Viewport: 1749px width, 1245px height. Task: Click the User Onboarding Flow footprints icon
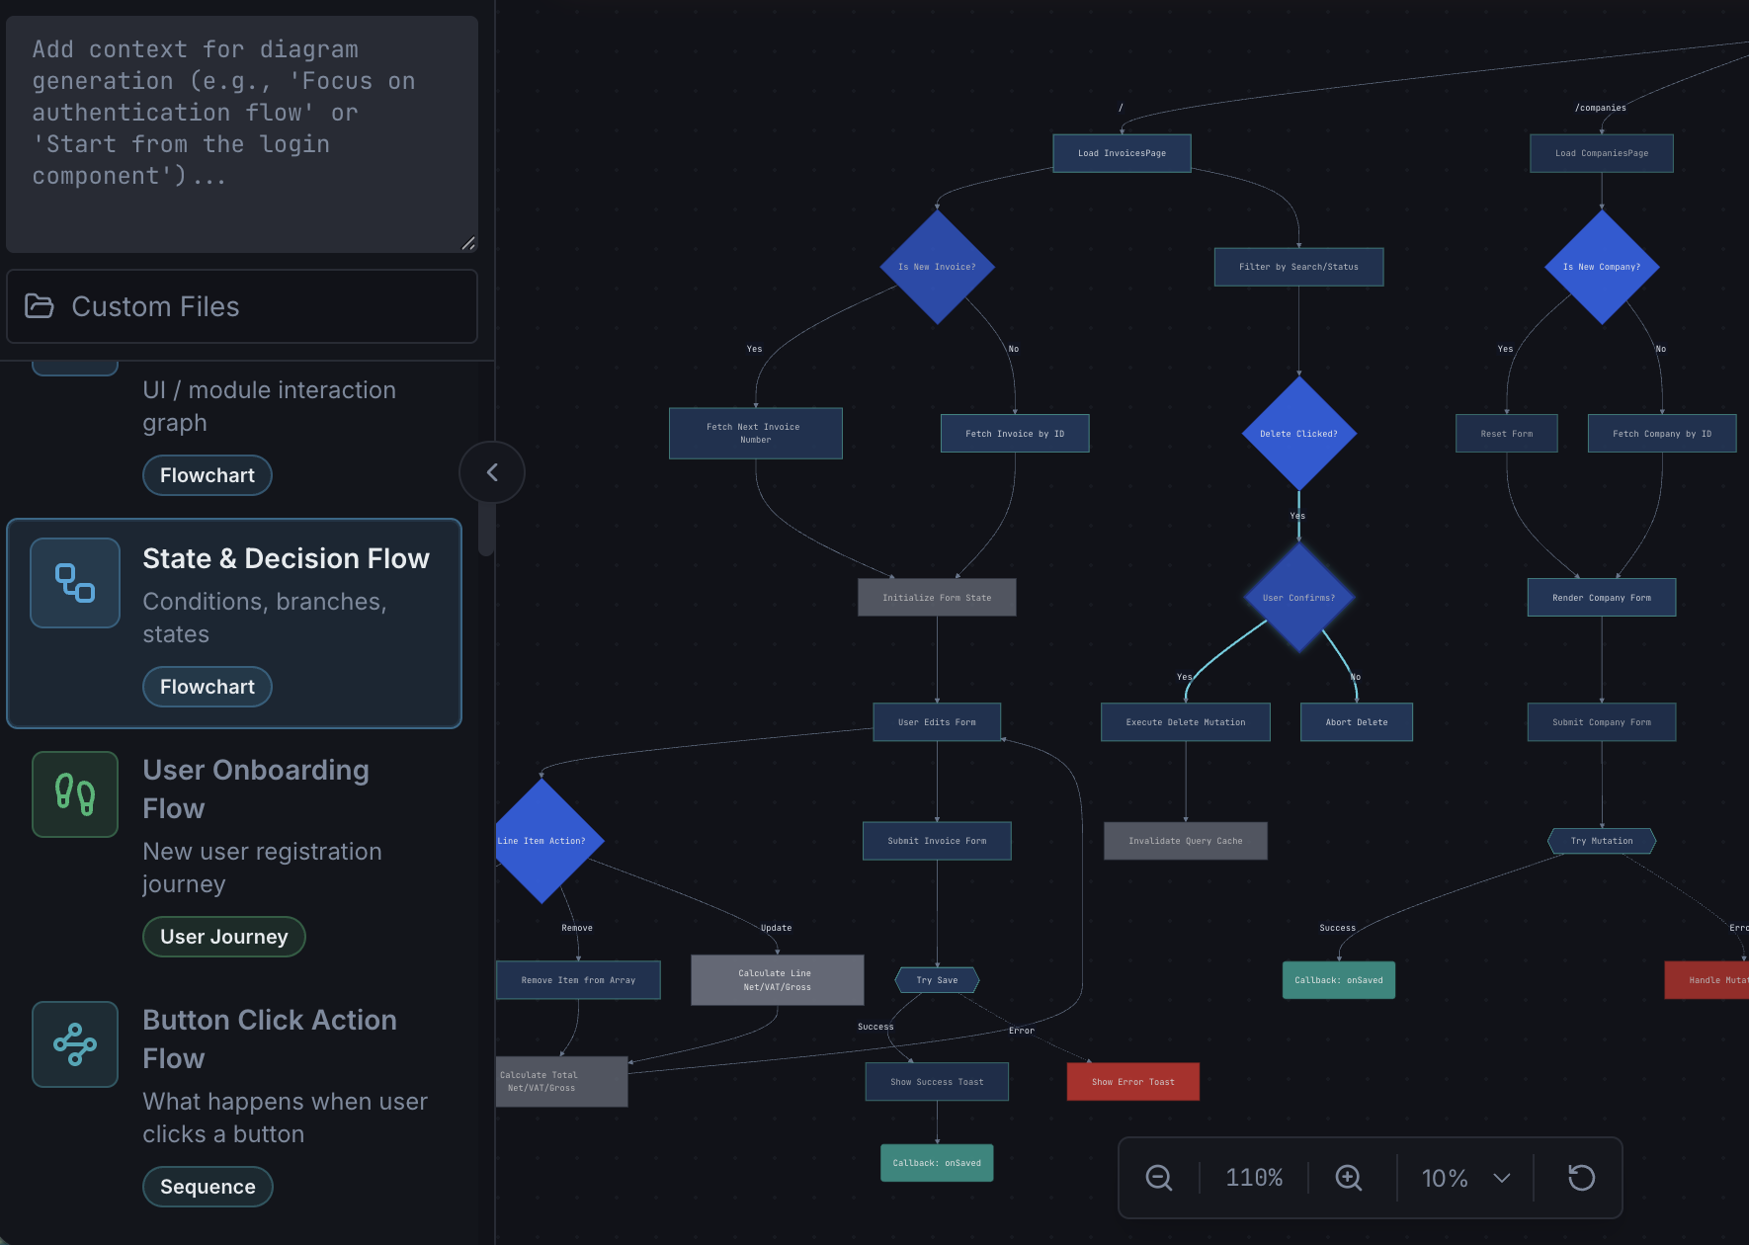pos(74,793)
